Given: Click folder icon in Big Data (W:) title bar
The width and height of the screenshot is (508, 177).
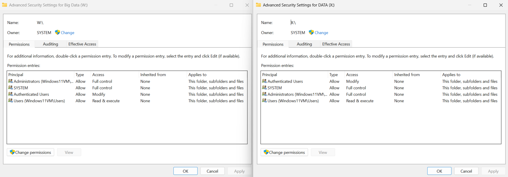Looking at the screenshot, I should pyautogui.click(x=5, y=5).
